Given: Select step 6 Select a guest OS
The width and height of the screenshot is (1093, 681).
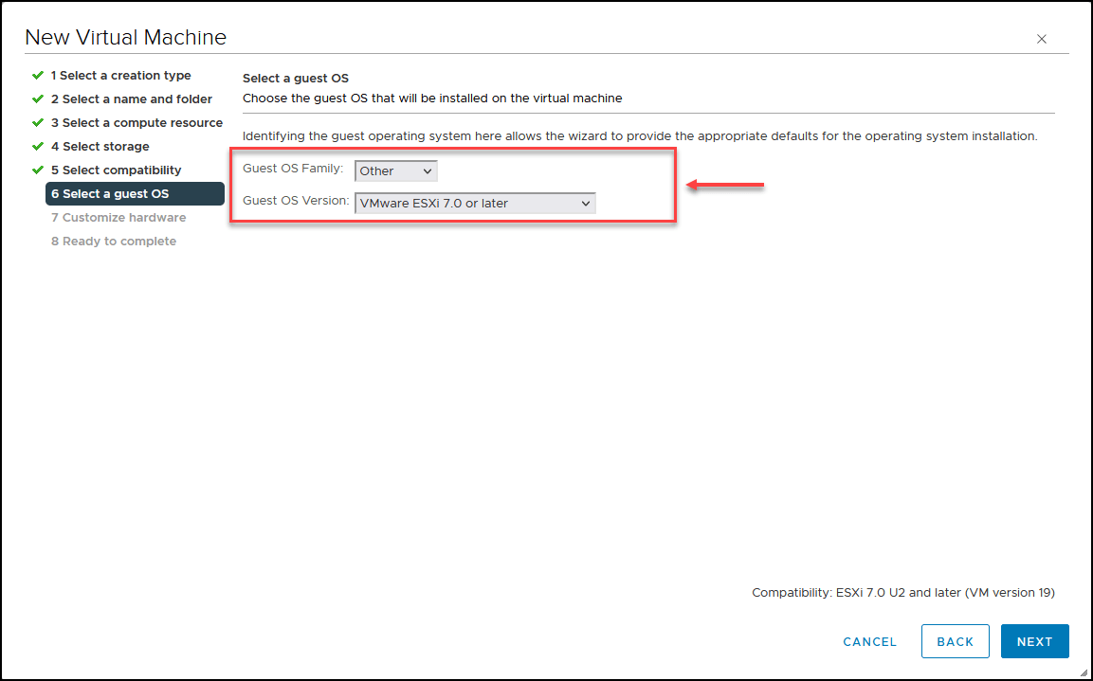Looking at the screenshot, I should click(135, 193).
